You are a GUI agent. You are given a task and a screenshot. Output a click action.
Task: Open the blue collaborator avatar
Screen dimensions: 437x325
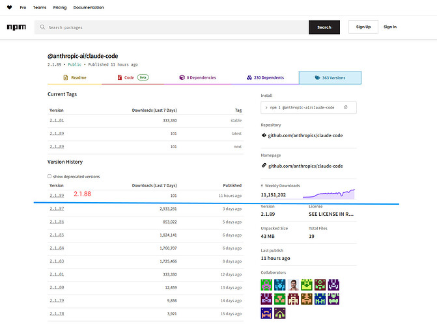pyautogui.click(x=280, y=285)
